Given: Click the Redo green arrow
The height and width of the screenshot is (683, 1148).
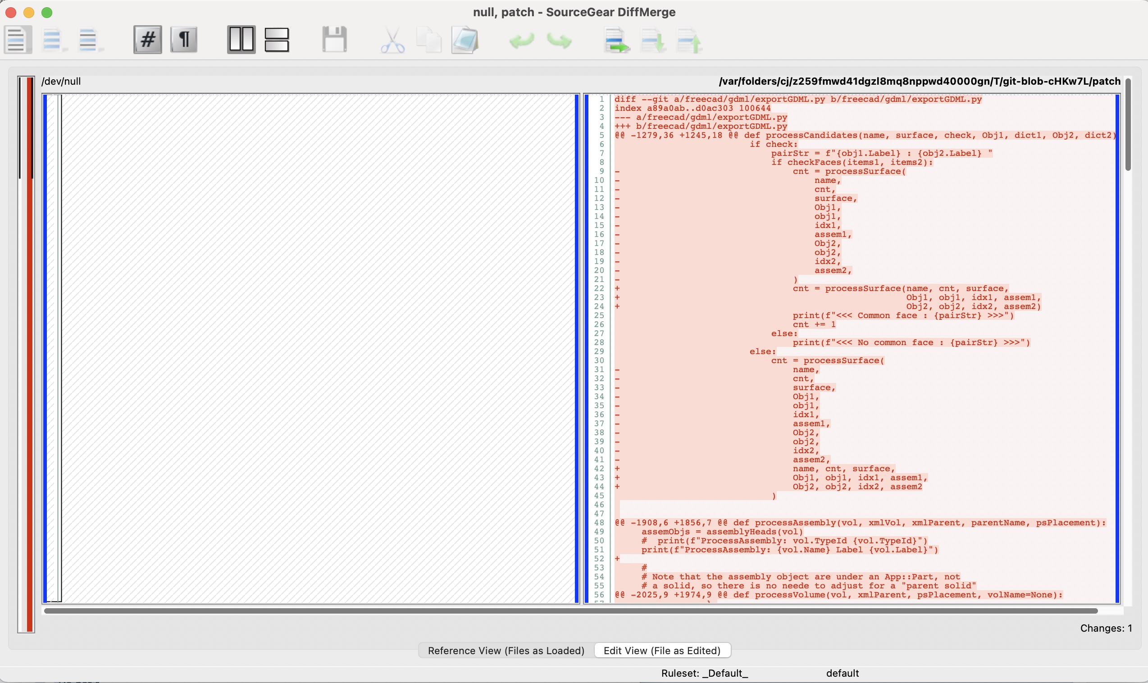Looking at the screenshot, I should pyautogui.click(x=560, y=41).
